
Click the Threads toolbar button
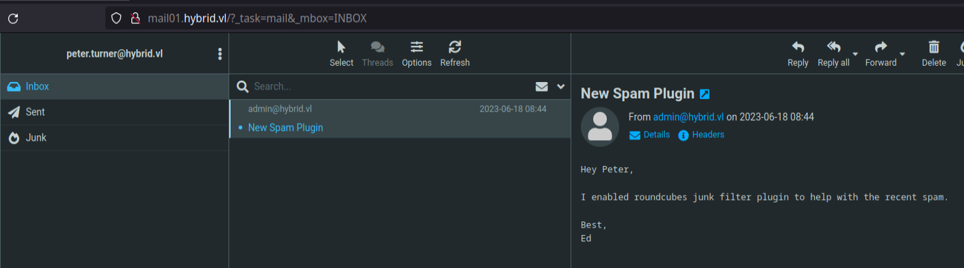click(x=378, y=54)
